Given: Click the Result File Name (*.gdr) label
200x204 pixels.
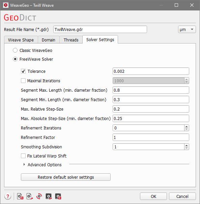Looking at the screenshot, I should [26, 30].
